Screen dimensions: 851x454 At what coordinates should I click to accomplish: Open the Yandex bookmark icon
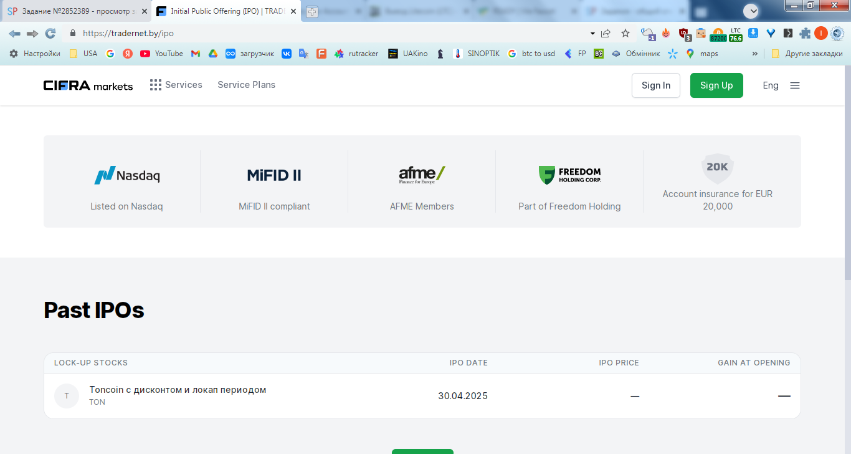128,54
